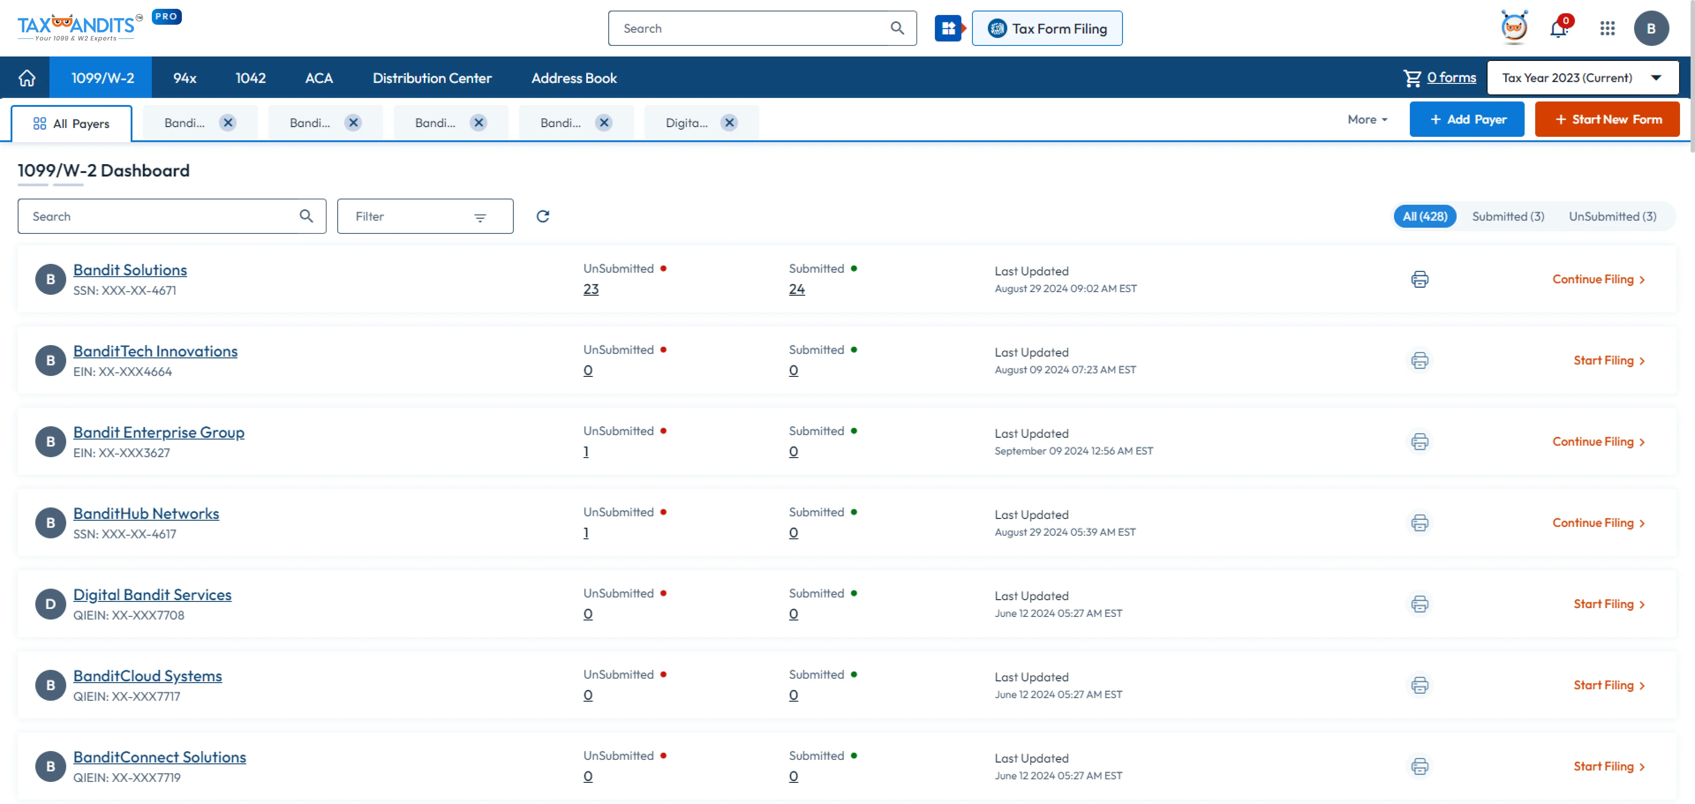This screenshot has height=804, width=1695.
Task: Click the top search magnifier icon
Action: coord(897,28)
